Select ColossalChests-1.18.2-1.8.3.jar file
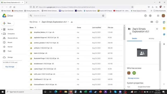The image size is (167, 94). [75, 85]
